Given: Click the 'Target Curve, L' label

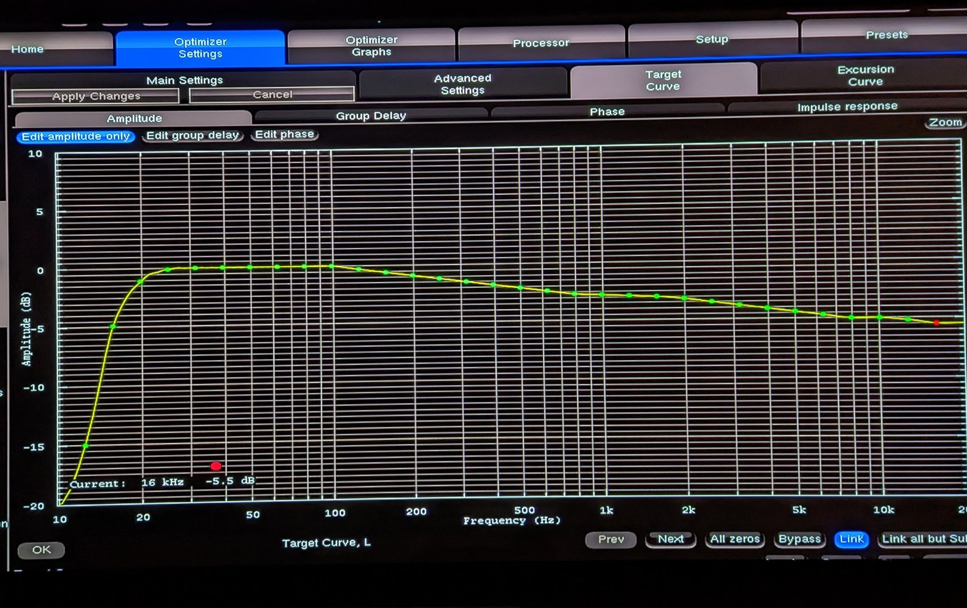Looking at the screenshot, I should point(326,543).
